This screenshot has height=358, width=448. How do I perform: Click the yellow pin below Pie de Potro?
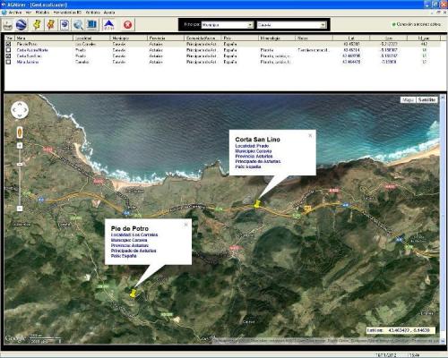(134, 293)
